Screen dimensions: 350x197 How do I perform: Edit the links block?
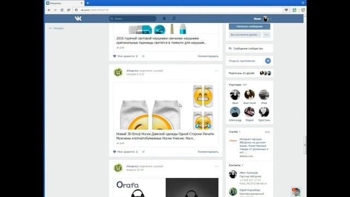pyautogui.click(x=267, y=132)
